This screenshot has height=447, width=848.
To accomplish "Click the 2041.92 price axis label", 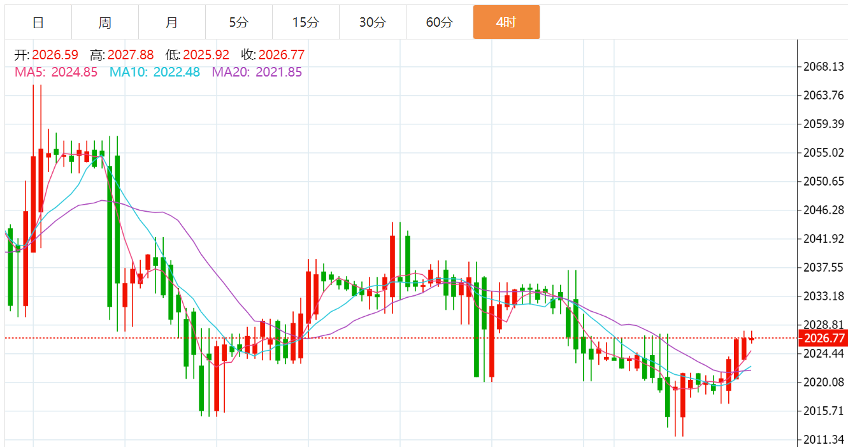I will point(823,238).
